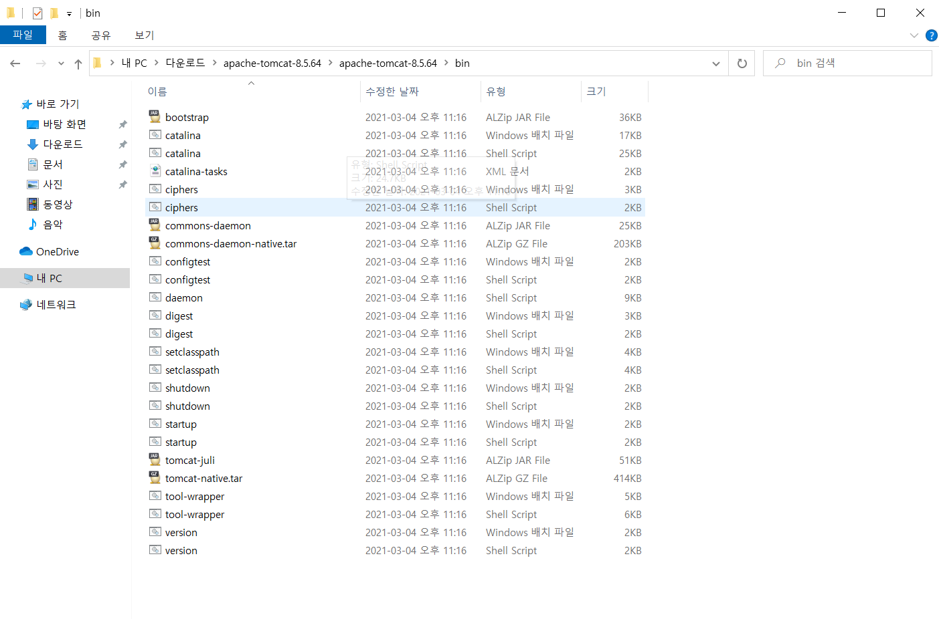Screen dimensions: 939x619
Task: Click the 414KB size cell
Action: pos(627,478)
